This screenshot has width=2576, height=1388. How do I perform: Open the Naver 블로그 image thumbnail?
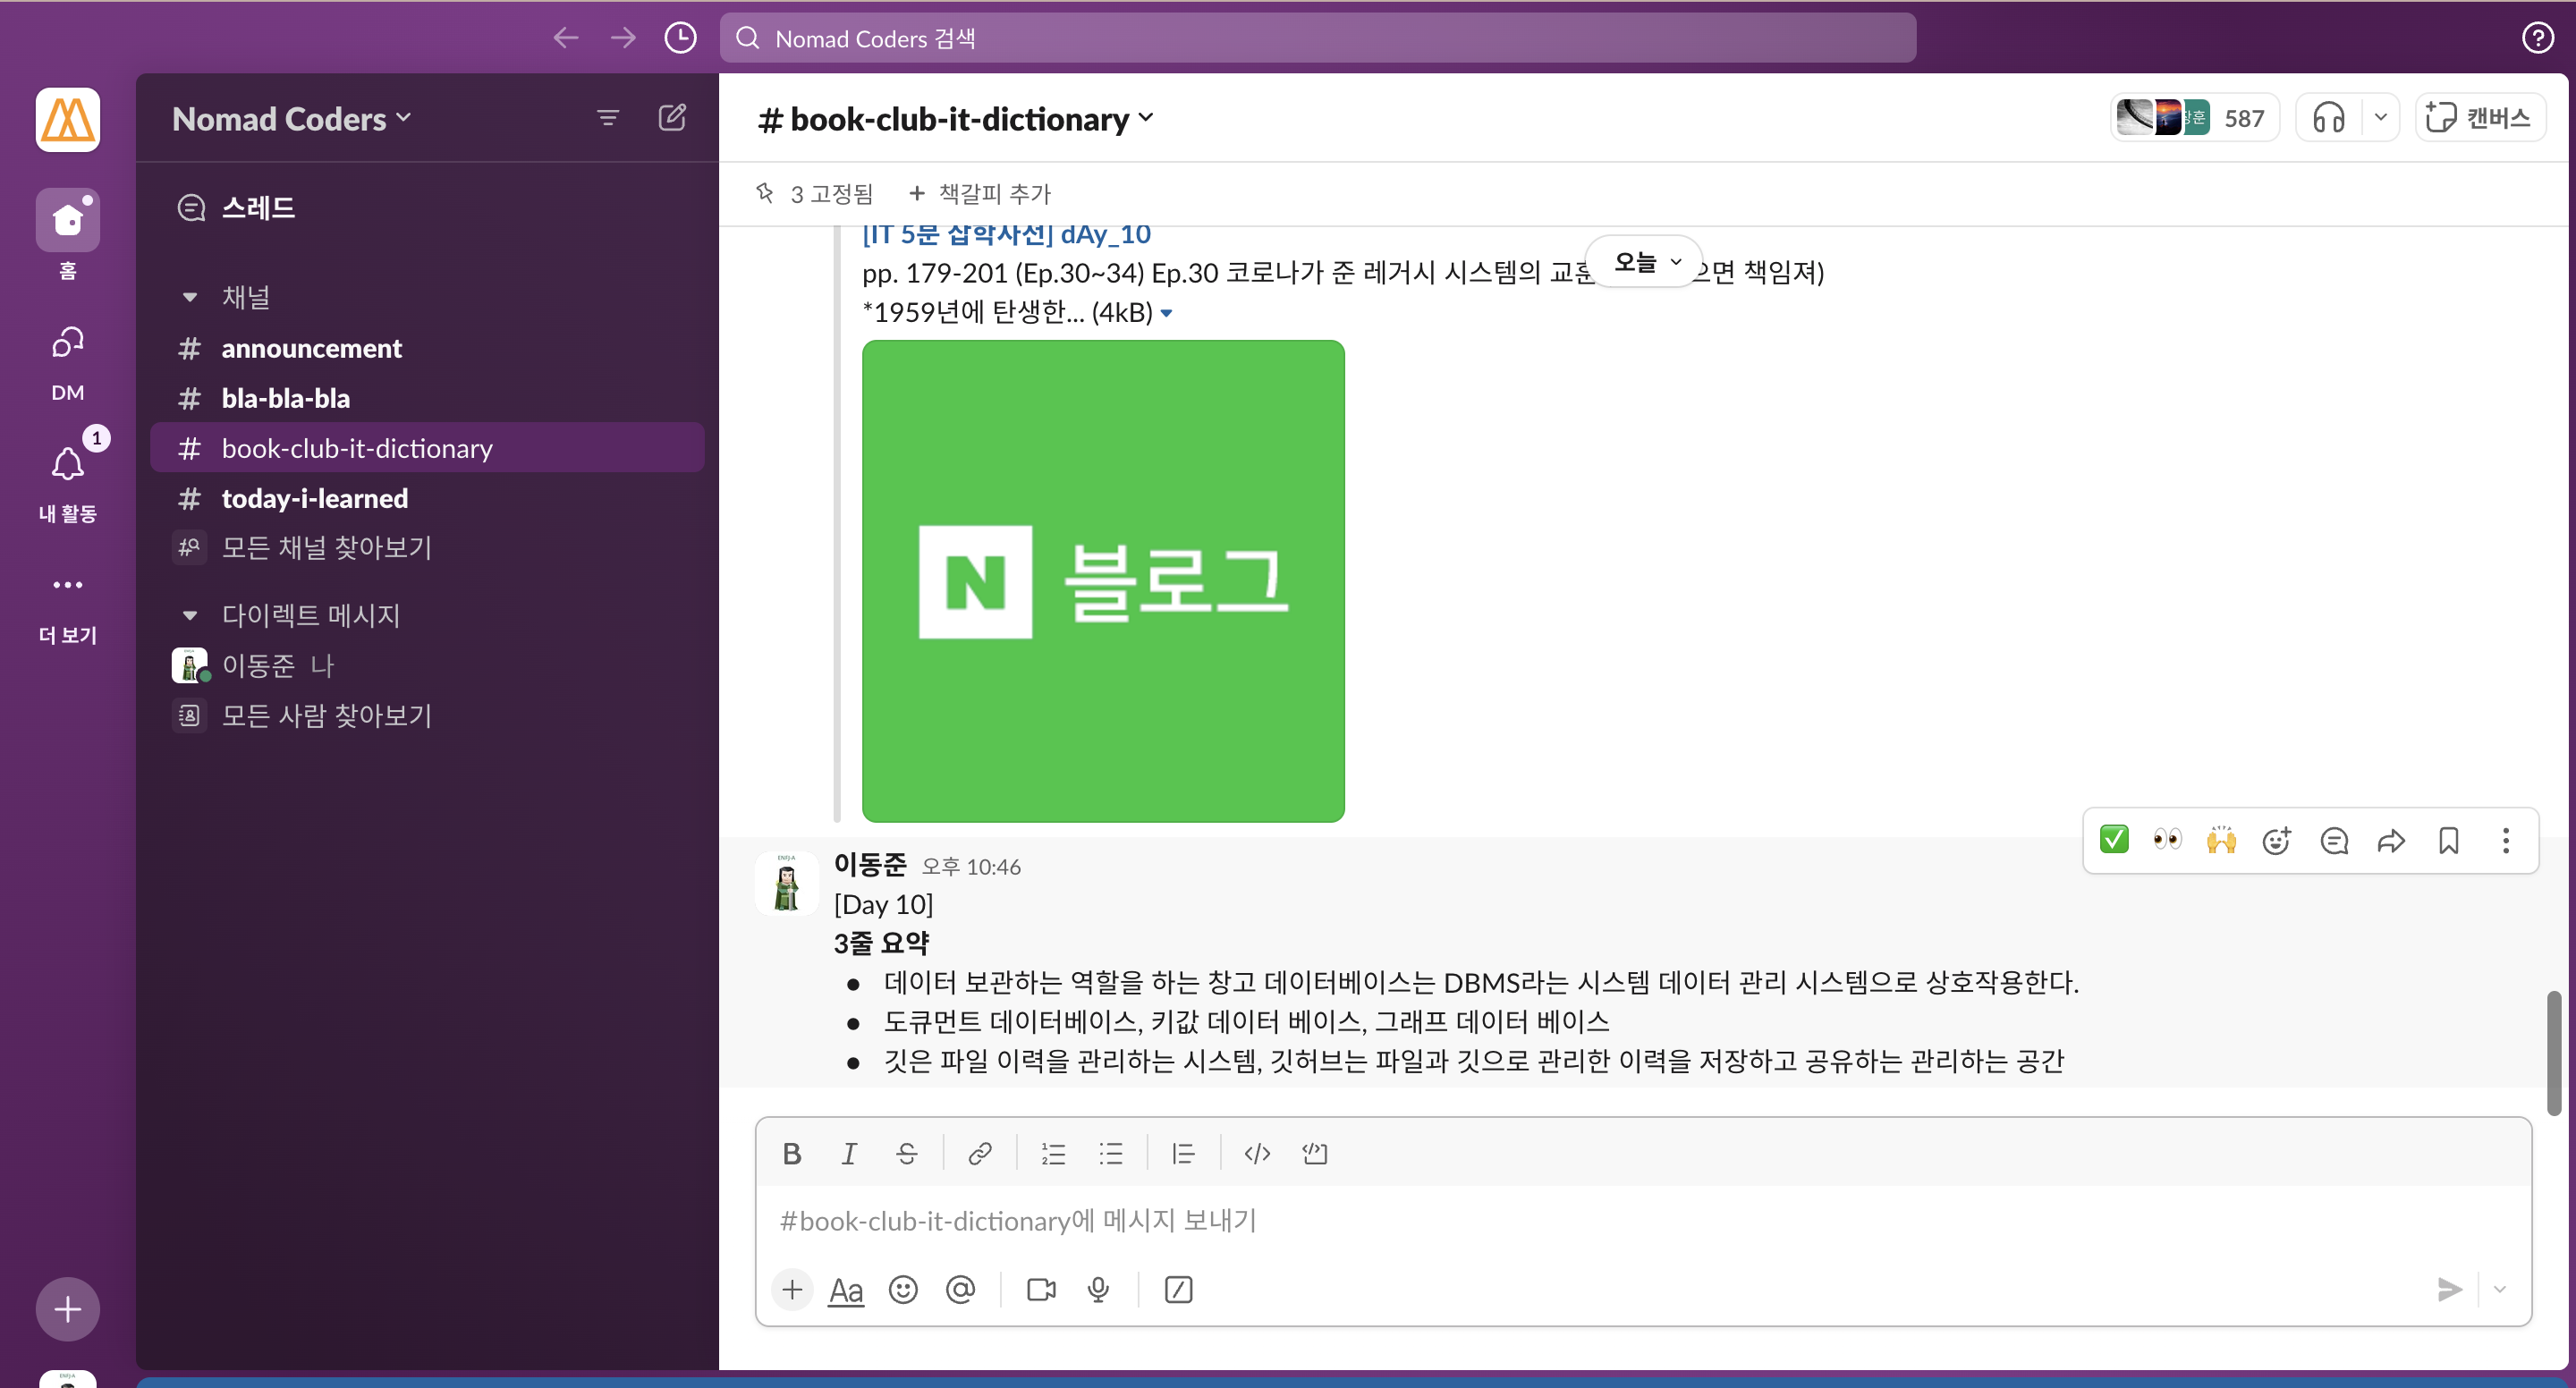(x=1103, y=581)
